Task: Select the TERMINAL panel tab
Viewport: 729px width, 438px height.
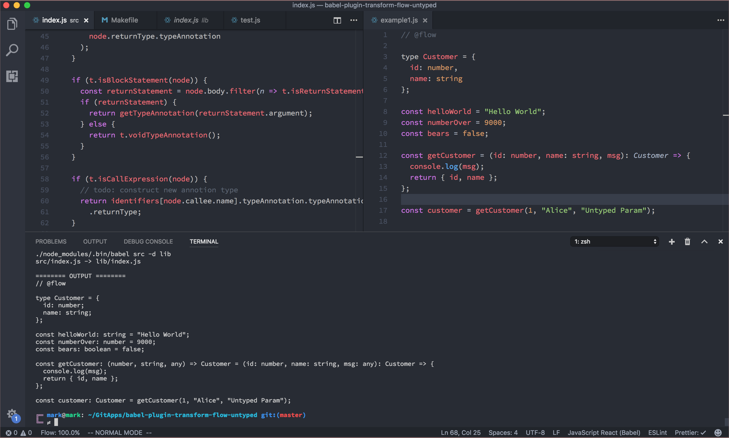Action: click(x=204, y=242)
